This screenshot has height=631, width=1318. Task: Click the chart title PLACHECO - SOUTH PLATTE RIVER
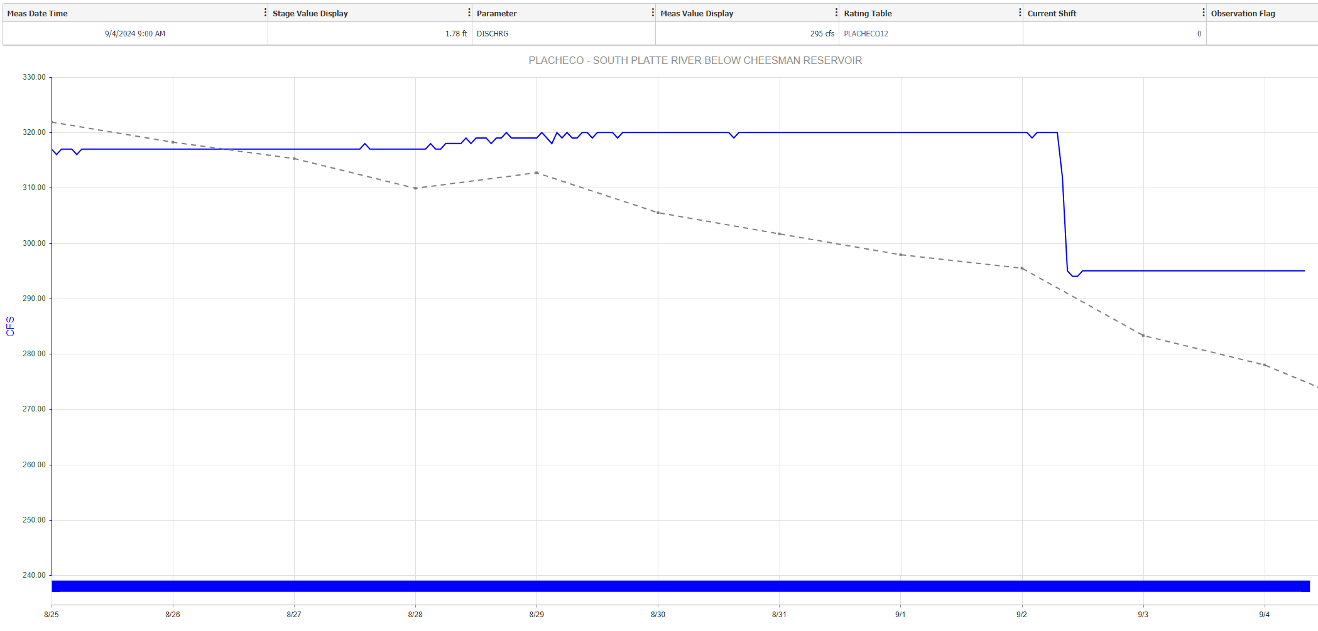[695, 60]
